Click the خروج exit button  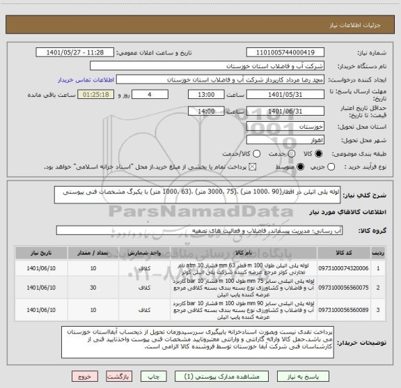[85, 376]
